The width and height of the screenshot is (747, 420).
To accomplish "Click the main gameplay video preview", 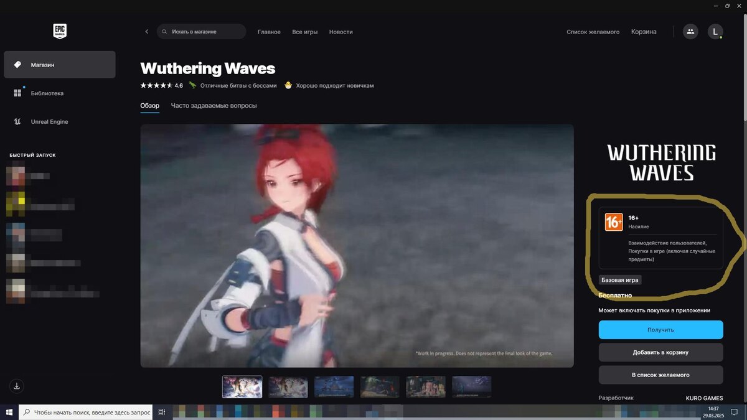I will (357, 246).
